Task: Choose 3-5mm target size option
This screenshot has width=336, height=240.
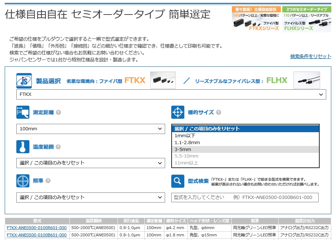Action: (x=245, y=149)
